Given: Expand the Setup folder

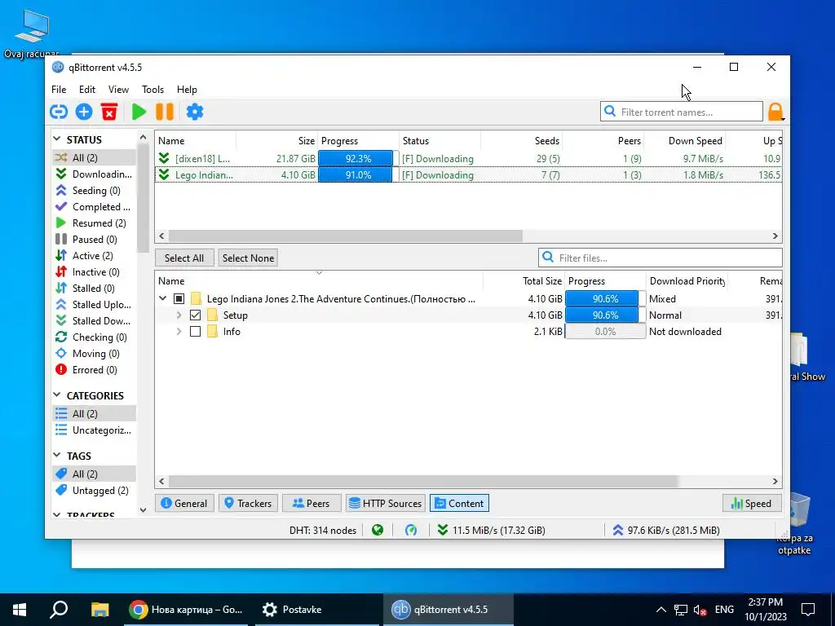Looking at the screenshot, I should 179,315.
